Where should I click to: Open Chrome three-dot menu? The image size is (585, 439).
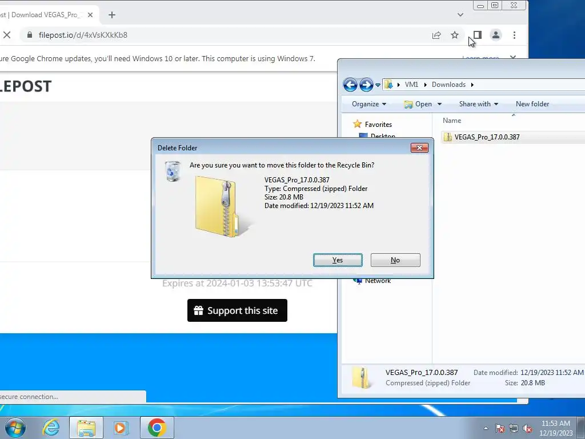[514, 35]
